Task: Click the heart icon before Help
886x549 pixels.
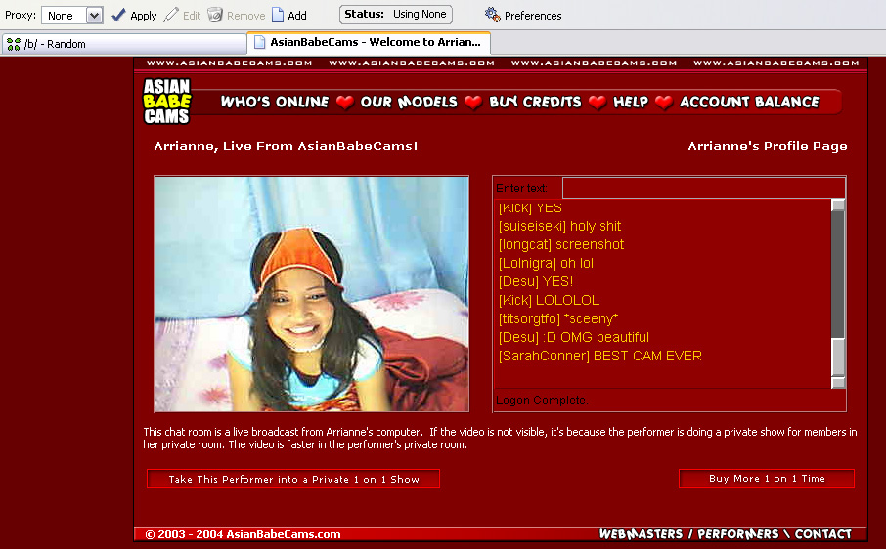Action: [598, 103]
